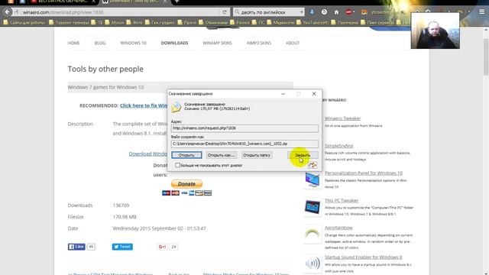Click the filesize value '170.98 MB'
This screenshot has width=489, height=275.
pyautogui.click(x=125, y=217)
